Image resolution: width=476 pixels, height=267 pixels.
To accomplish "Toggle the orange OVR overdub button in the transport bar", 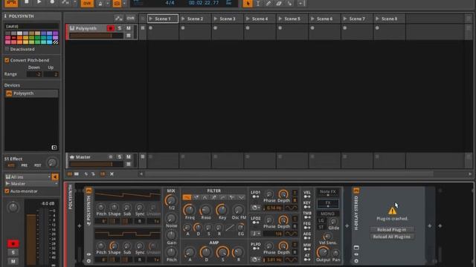I will click(x=87, y=3).
